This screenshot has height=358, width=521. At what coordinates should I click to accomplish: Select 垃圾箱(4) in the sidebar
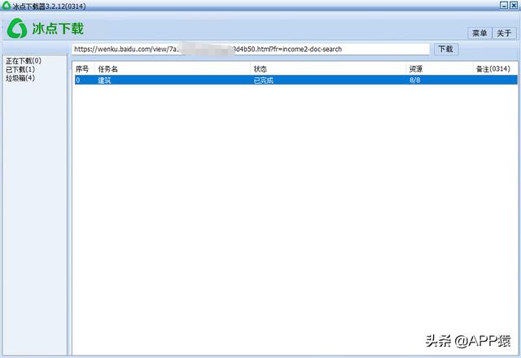20,78
